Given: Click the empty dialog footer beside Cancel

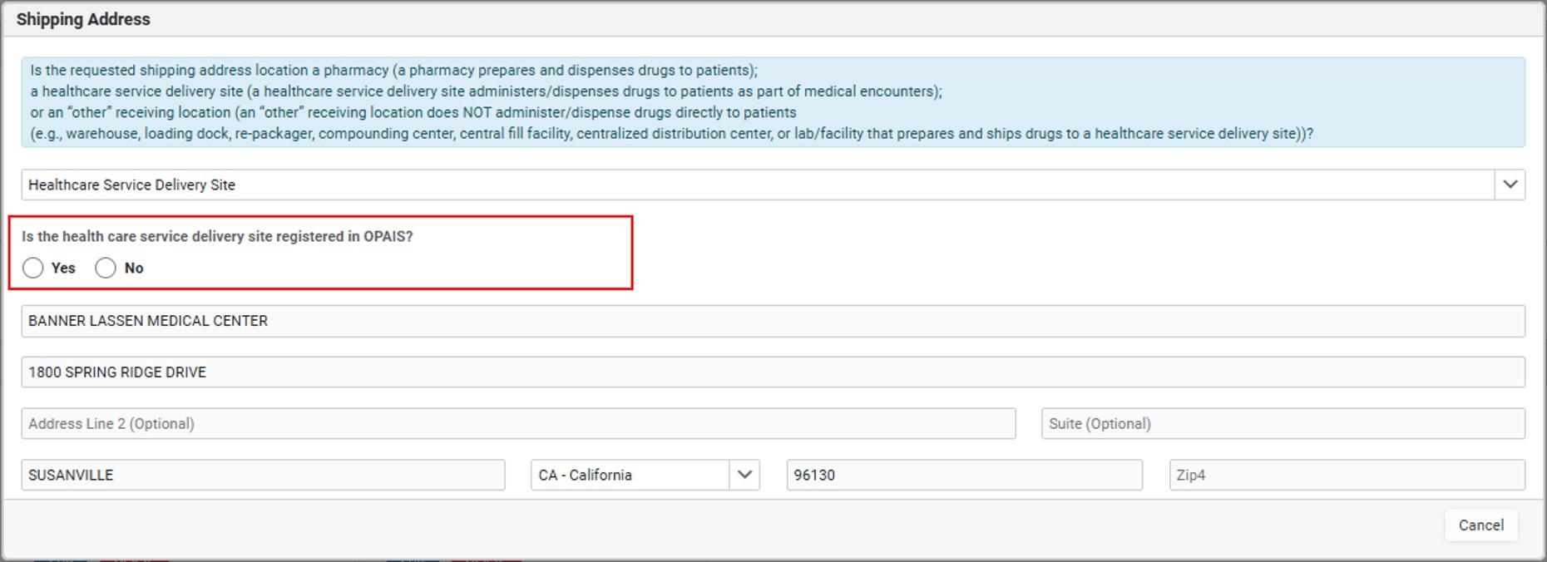Looking at the screenshot, I should coord(724,525).
